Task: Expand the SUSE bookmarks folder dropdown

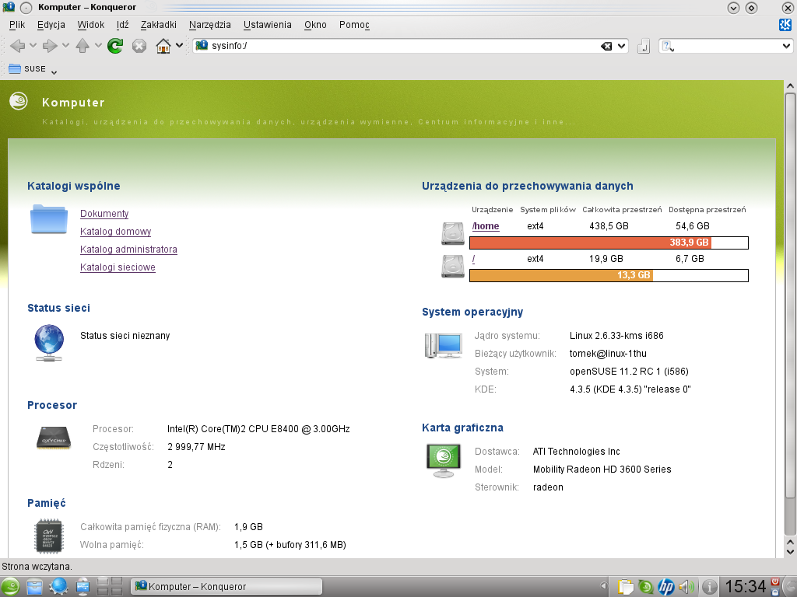Action: click(54, 71)
